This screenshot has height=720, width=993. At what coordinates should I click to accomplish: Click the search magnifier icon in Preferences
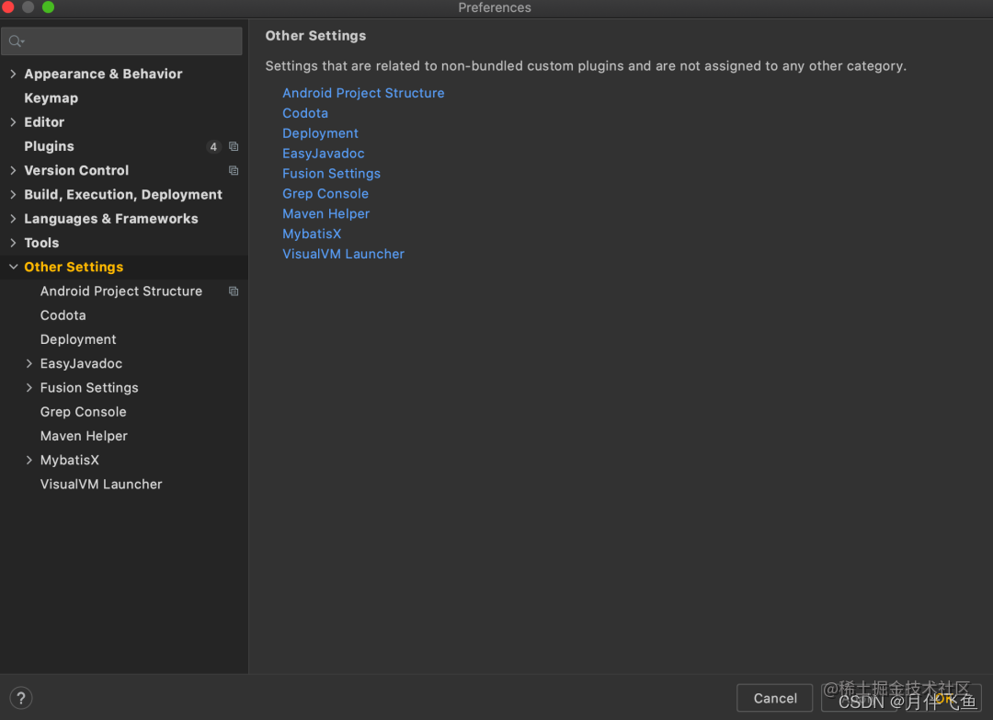(16, 41)
